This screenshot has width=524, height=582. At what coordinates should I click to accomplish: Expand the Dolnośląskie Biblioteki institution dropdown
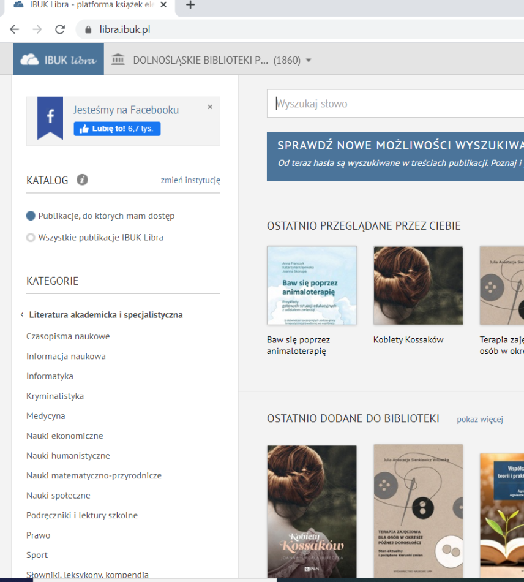[309, 60]
